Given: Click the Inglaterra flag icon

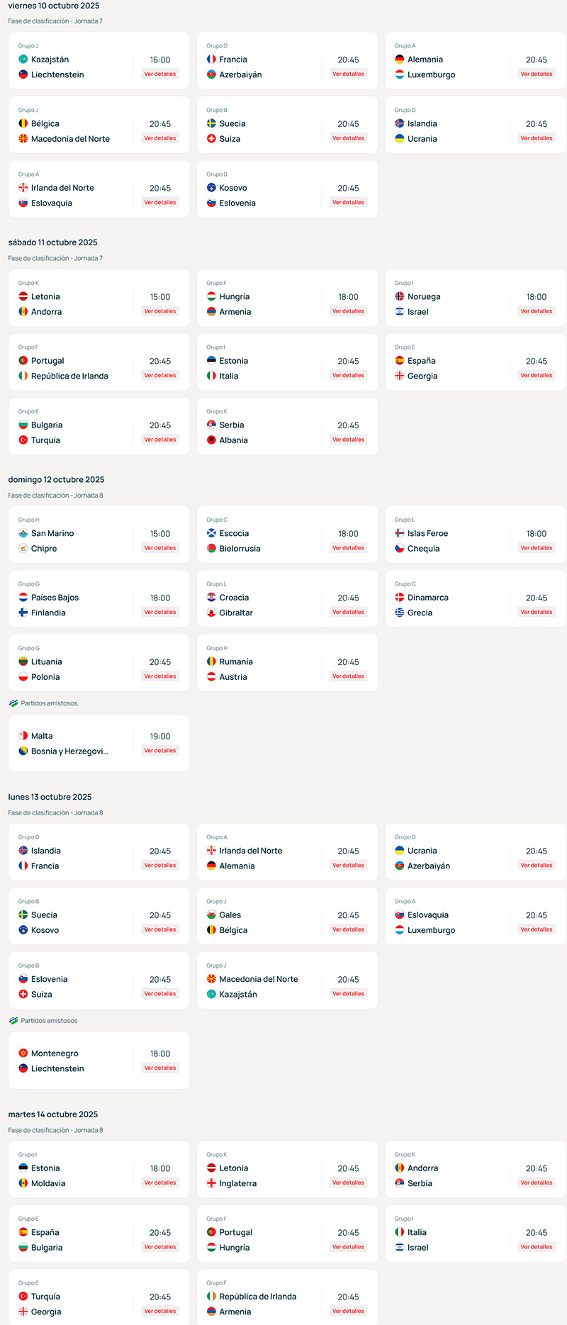Looking at the screenshot, I should pos(211,1183).
